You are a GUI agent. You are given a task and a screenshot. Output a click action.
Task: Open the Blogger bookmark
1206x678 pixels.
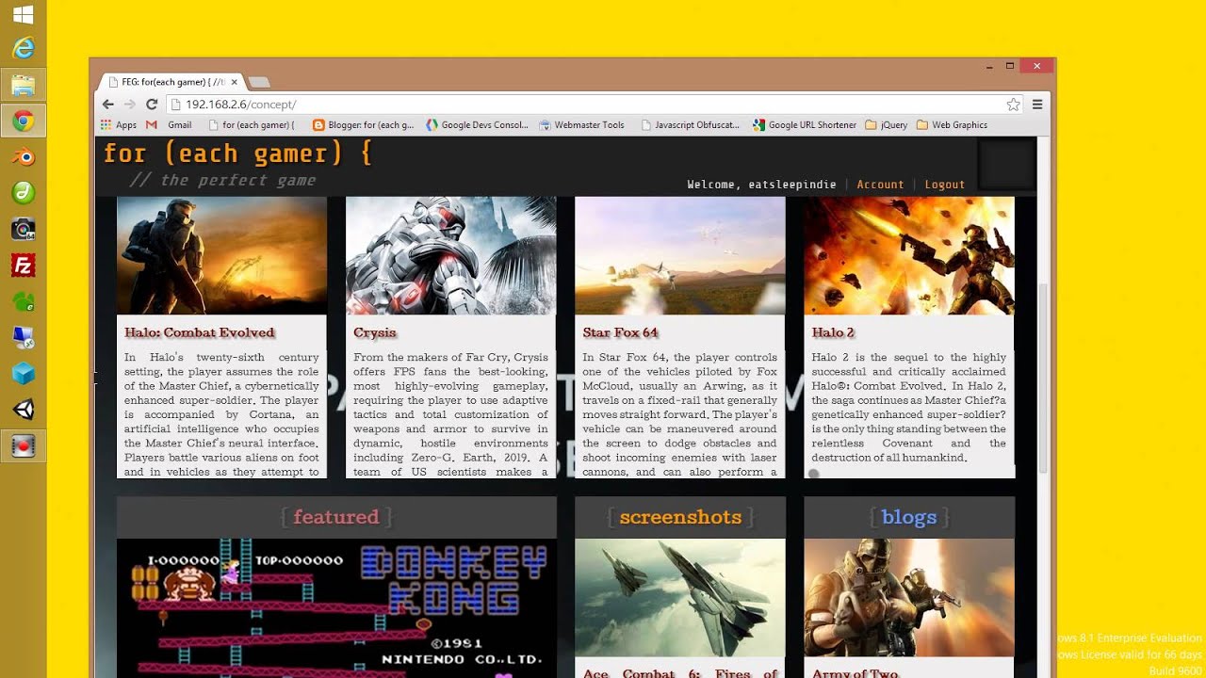click(363, 124)
